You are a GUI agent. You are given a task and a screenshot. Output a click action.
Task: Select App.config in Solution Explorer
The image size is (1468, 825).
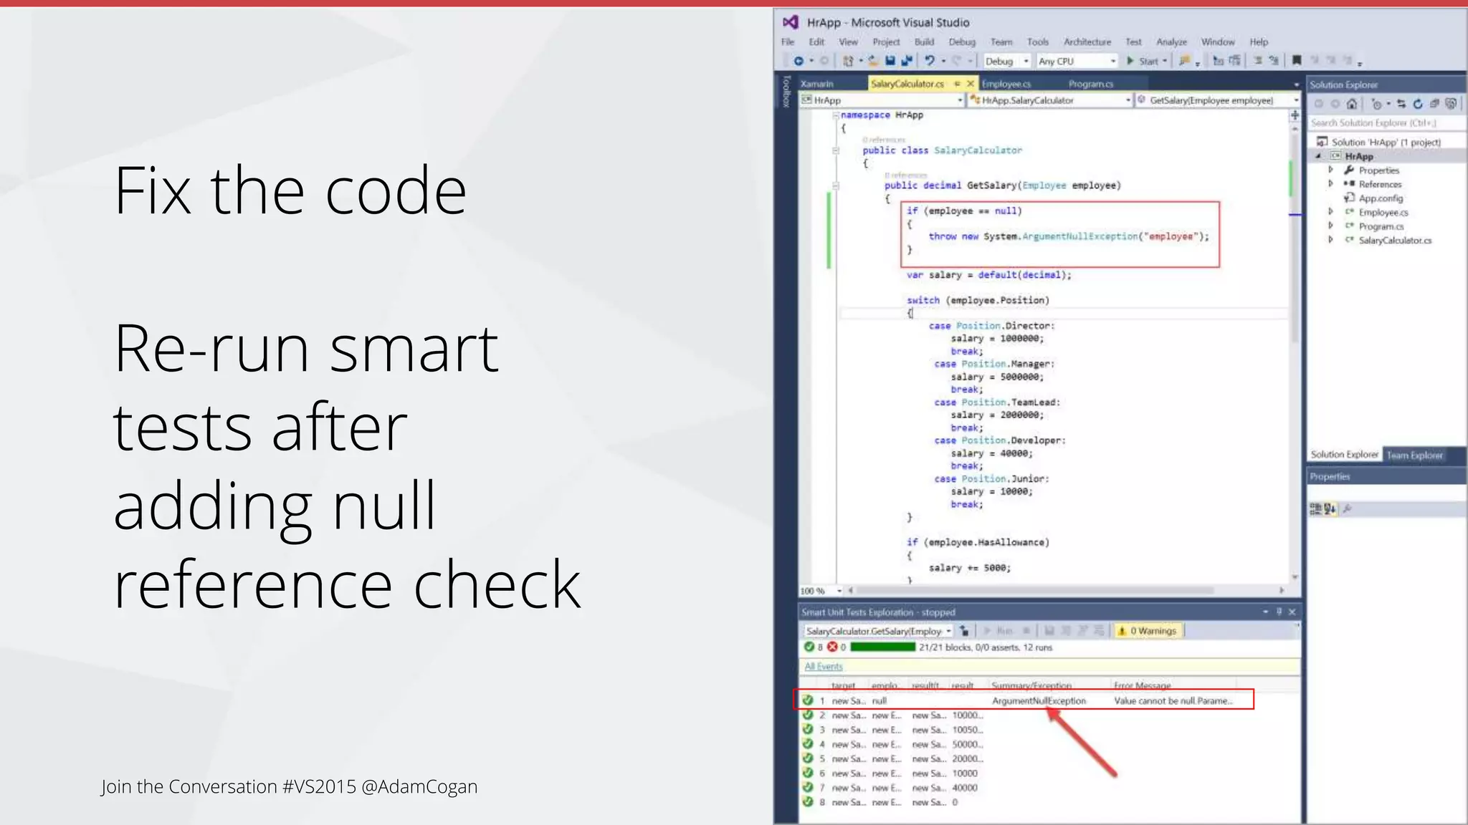[x=1381, y=198]
